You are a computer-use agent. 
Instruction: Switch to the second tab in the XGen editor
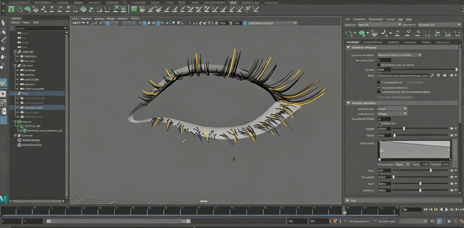[x=372, y=42]
